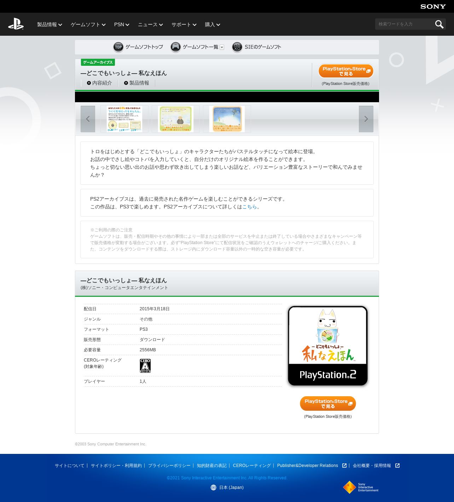Open サイトについて footer link
The image size is (454, 502).
pyautogui.click(x=70, y=466)
